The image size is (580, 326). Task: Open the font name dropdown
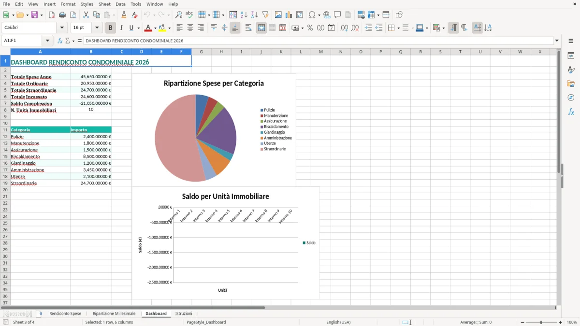(x=62, y=28)
